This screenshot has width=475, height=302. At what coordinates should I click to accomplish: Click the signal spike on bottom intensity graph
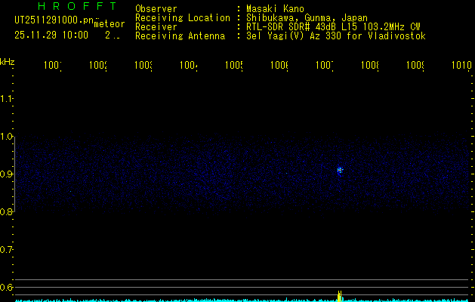(339, 294)
